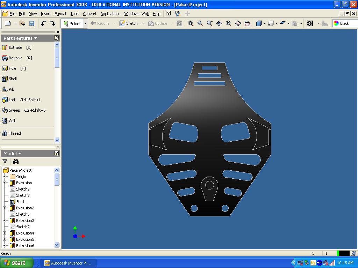Open the Tools menu
The height and width of the screenshot is (268, 358).
point(74,14)
